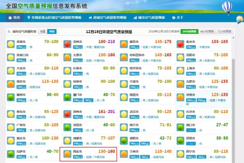This screenshot has width=244, height=163.
Task: Click the green quality icon for 昆明市
Action: pos(181,140)
